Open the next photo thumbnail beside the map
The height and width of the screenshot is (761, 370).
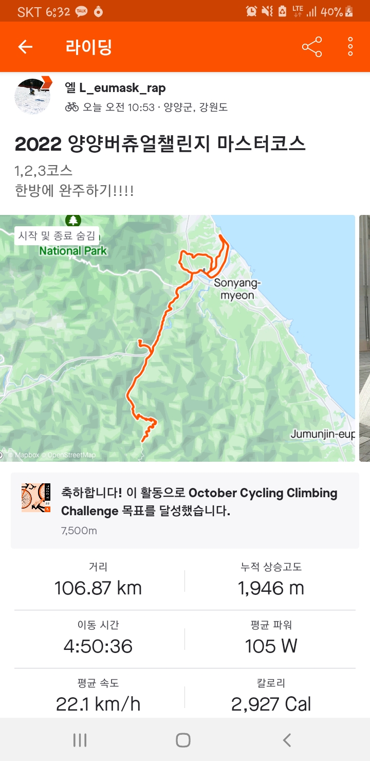364,338
